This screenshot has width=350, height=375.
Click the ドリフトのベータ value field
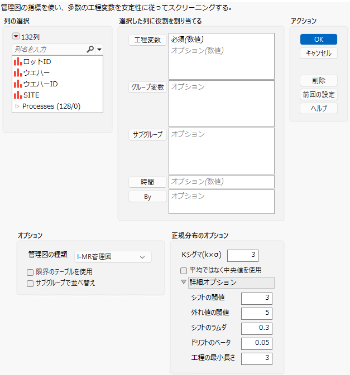click(257, 344)
